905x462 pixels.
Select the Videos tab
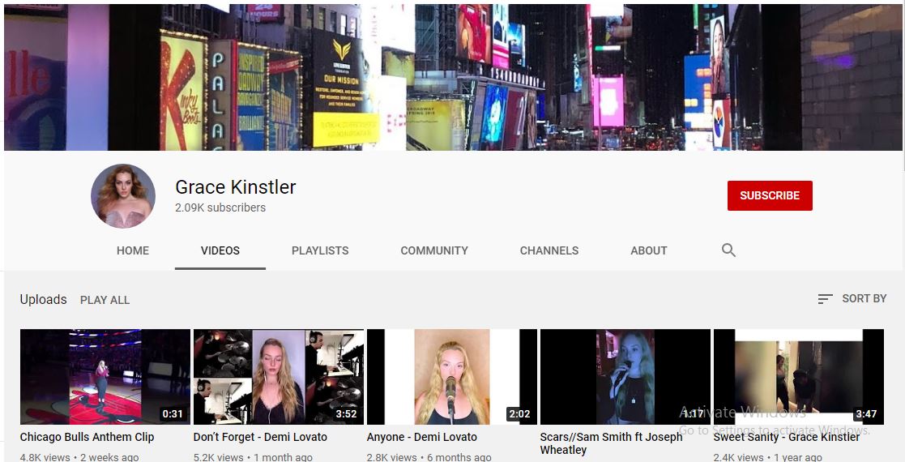220,250
